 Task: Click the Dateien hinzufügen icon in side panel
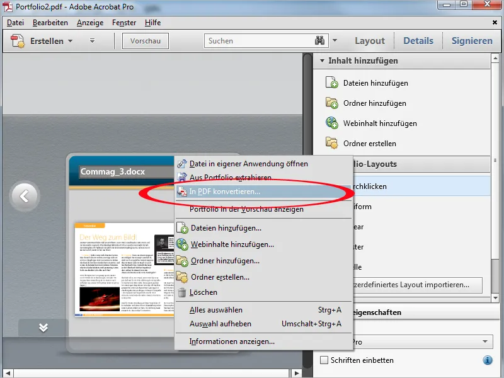click(x=332, y=83)
